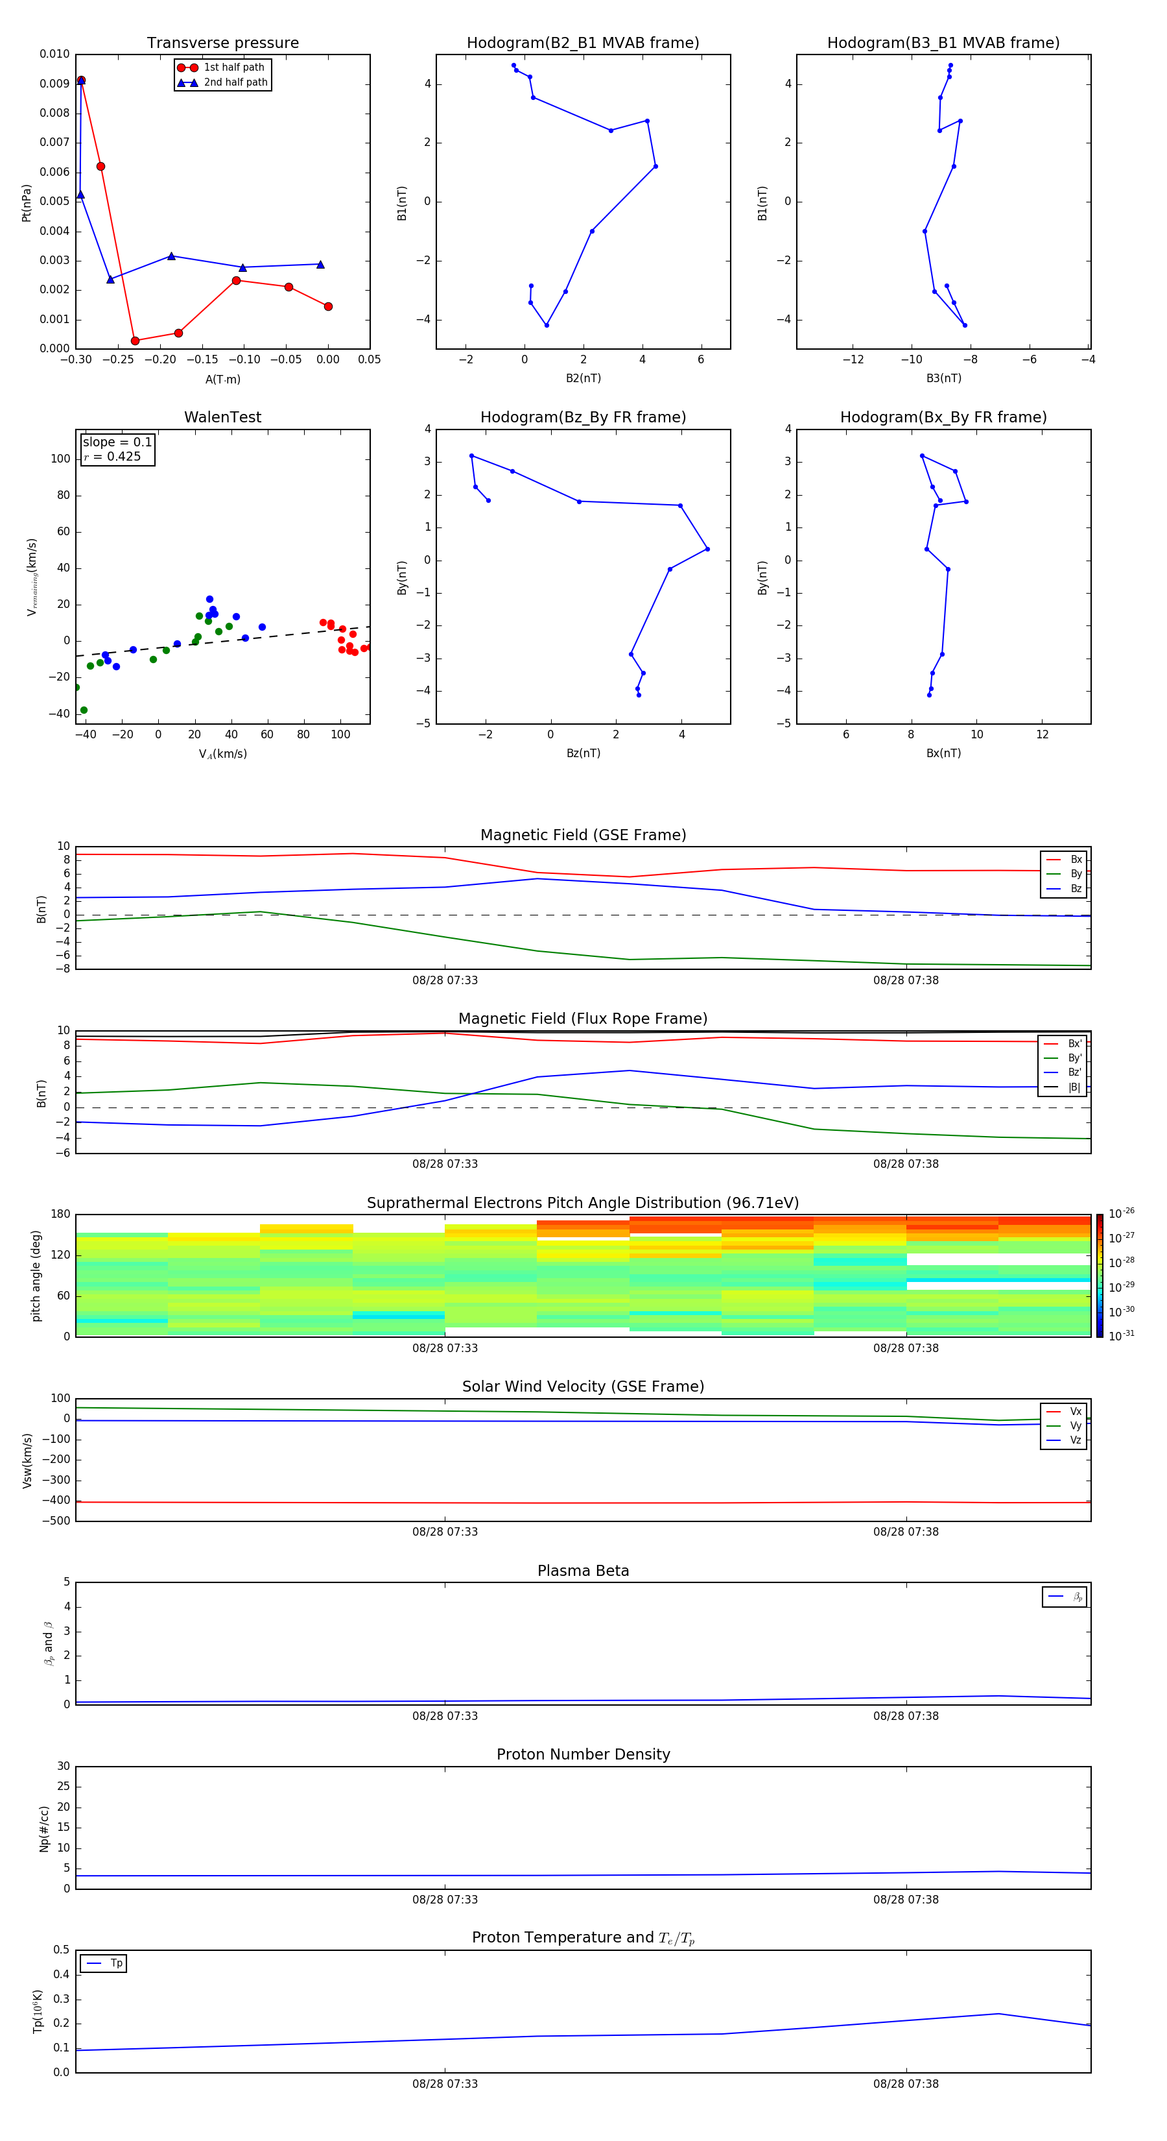Image resolution: width=1167 pixels, height=2141 pixels.
Task: Click the 'Proton Temperature and Te/Tp' title
Action: [583, 1937]
